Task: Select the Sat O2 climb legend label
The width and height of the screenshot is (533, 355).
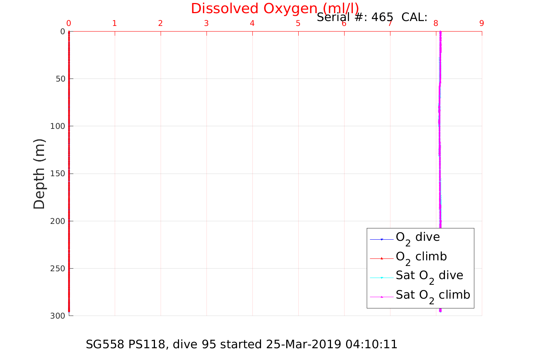Action: pos(433,295)
